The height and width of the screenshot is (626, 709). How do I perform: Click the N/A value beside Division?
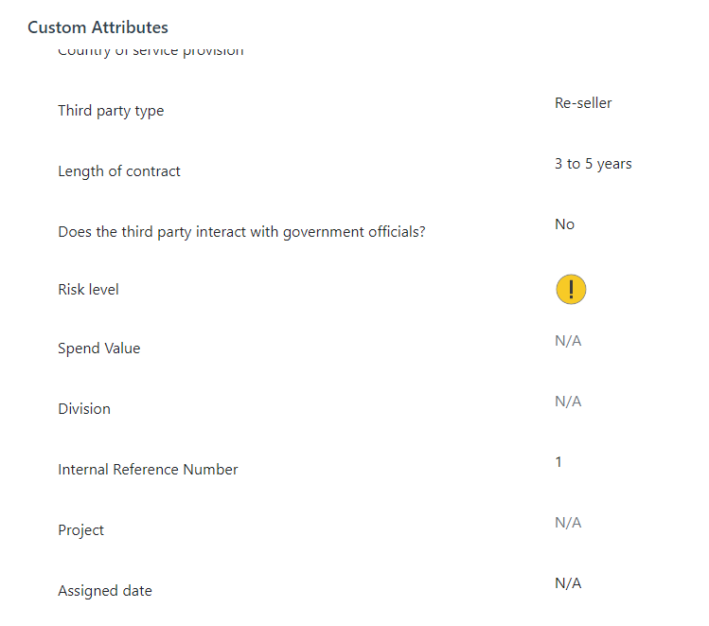568,402
